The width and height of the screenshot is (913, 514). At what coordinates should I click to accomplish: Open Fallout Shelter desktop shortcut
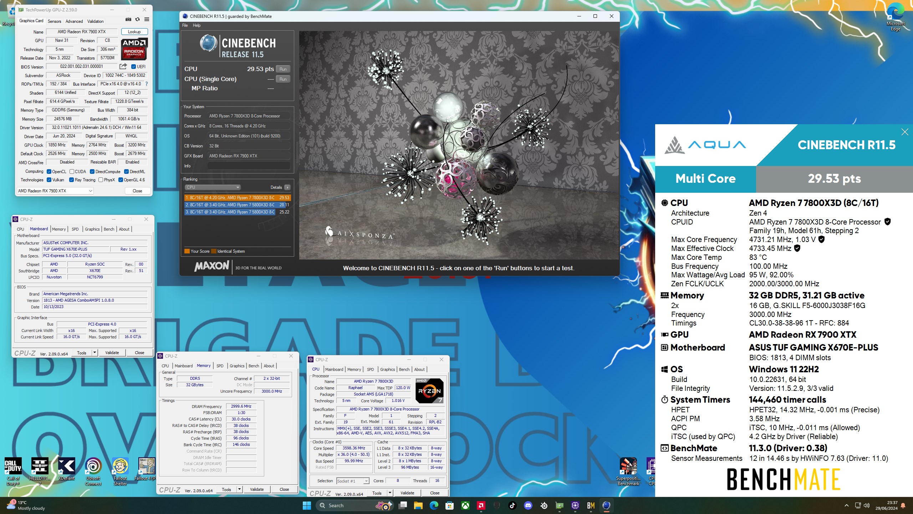[x=120, y=471]
